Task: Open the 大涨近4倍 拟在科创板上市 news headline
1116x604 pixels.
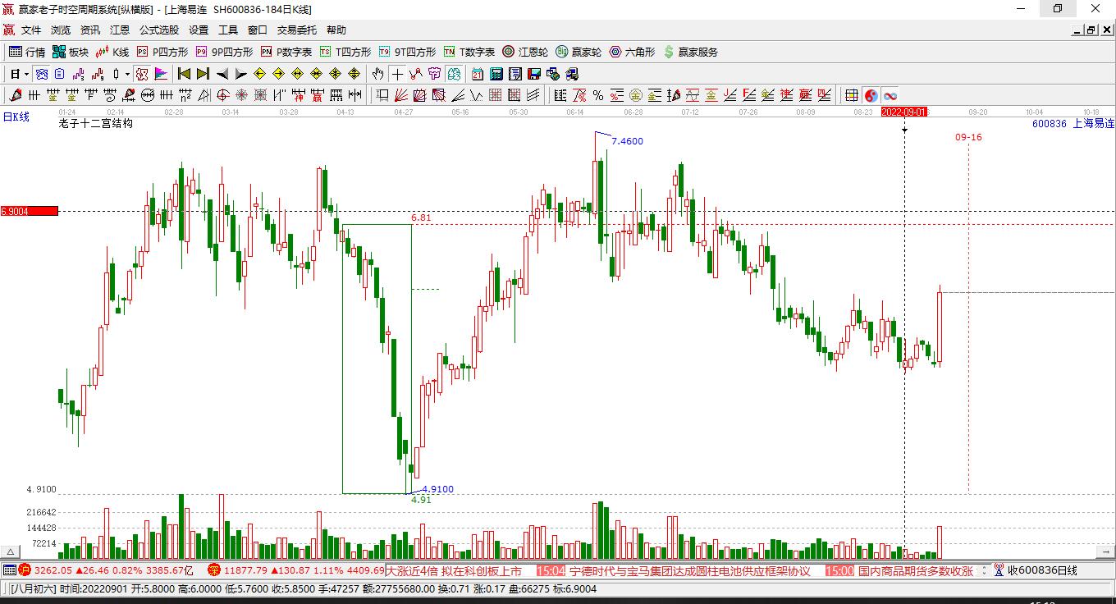Action: coord(454,570)
